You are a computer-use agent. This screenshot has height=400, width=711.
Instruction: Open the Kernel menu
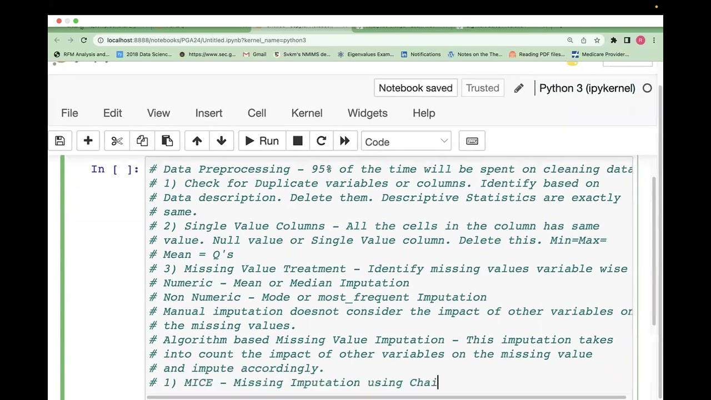[307, 113]
